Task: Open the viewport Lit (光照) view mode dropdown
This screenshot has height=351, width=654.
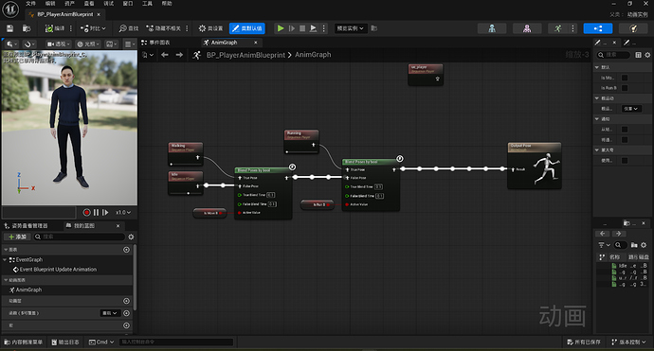Action: pyautogui.click(x=88, y=44)
